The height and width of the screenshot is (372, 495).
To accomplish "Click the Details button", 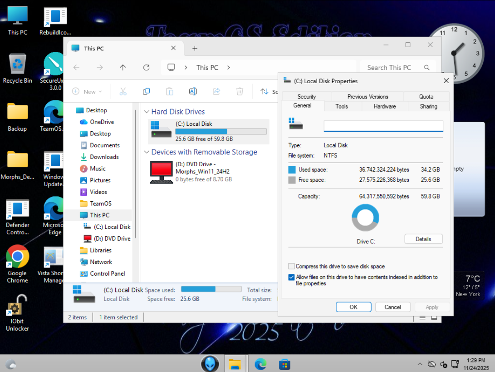I will 423,239.
